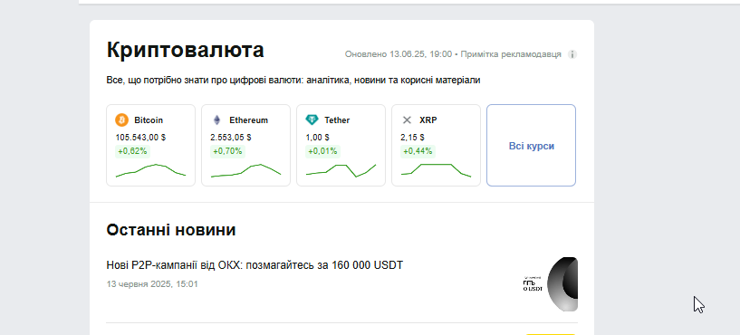This screenshot has width=740, height=335.
Task: Open the OKX P2P campaign news headline
Action: point(255,265)
